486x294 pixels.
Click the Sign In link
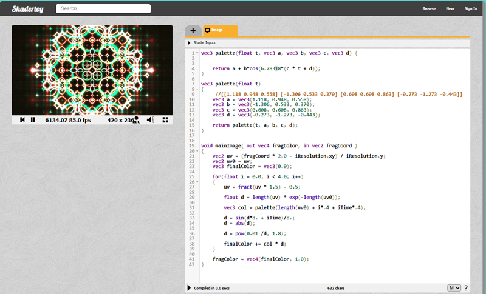tap(470, 9)
